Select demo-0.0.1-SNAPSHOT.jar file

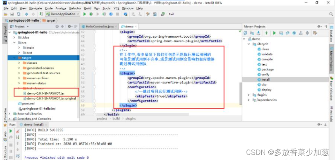[x=44, y=93]
